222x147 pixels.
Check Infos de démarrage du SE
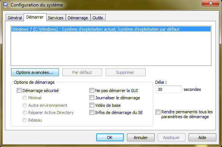[92, 113]
